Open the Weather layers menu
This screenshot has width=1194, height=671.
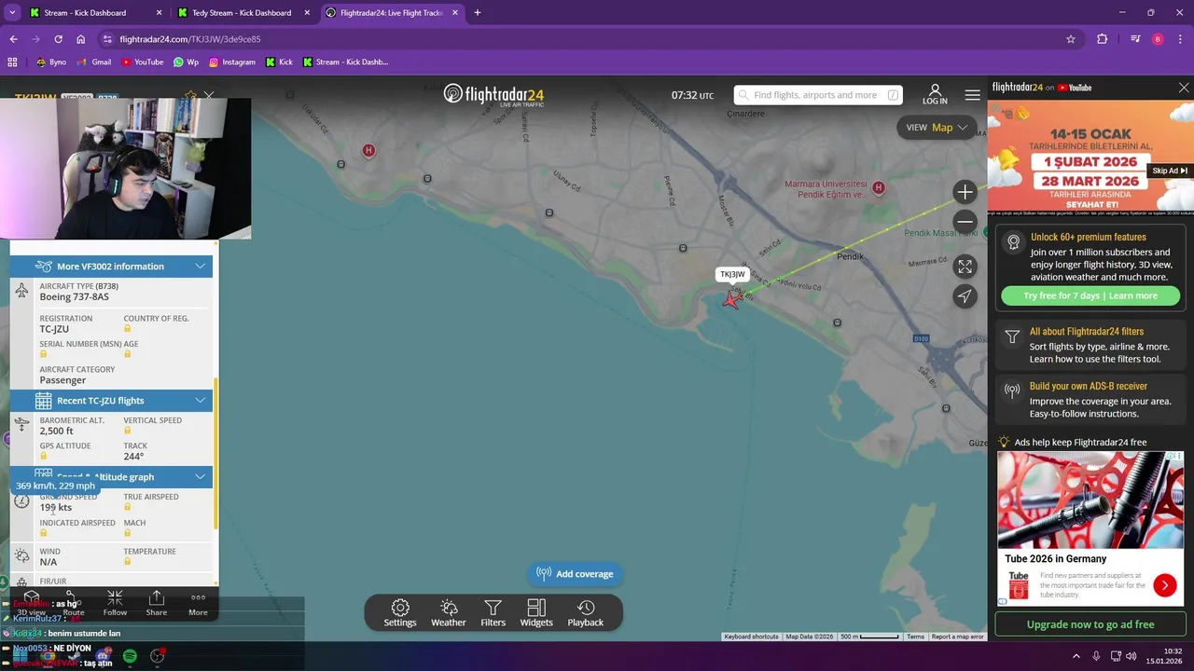449,613
